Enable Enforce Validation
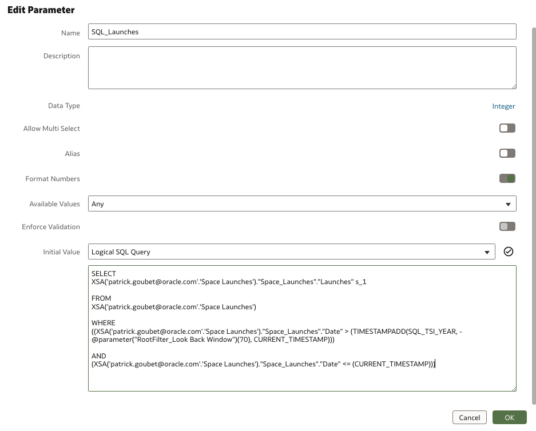Image resolution: width=536 pixels, height=431 pixels. pos(507,226)
